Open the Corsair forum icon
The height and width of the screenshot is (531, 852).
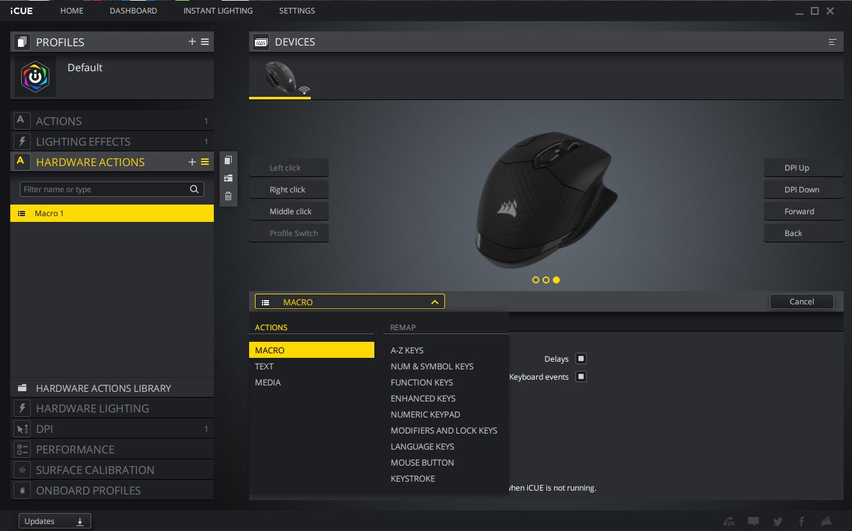coord(728,521)
